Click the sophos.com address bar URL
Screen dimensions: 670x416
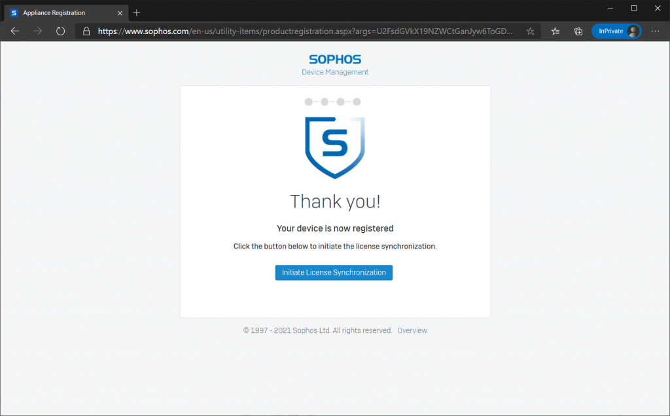click(305, 31)
